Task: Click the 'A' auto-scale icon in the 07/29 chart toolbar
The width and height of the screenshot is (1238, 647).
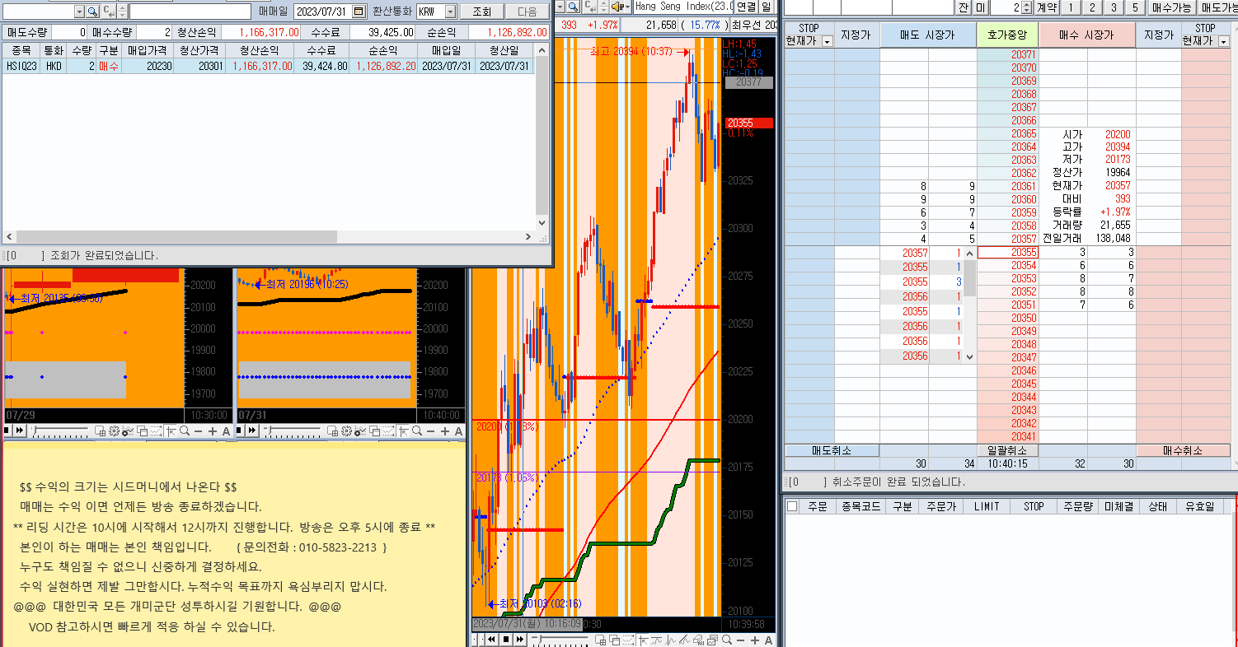Action: click(x=226, y=431)
